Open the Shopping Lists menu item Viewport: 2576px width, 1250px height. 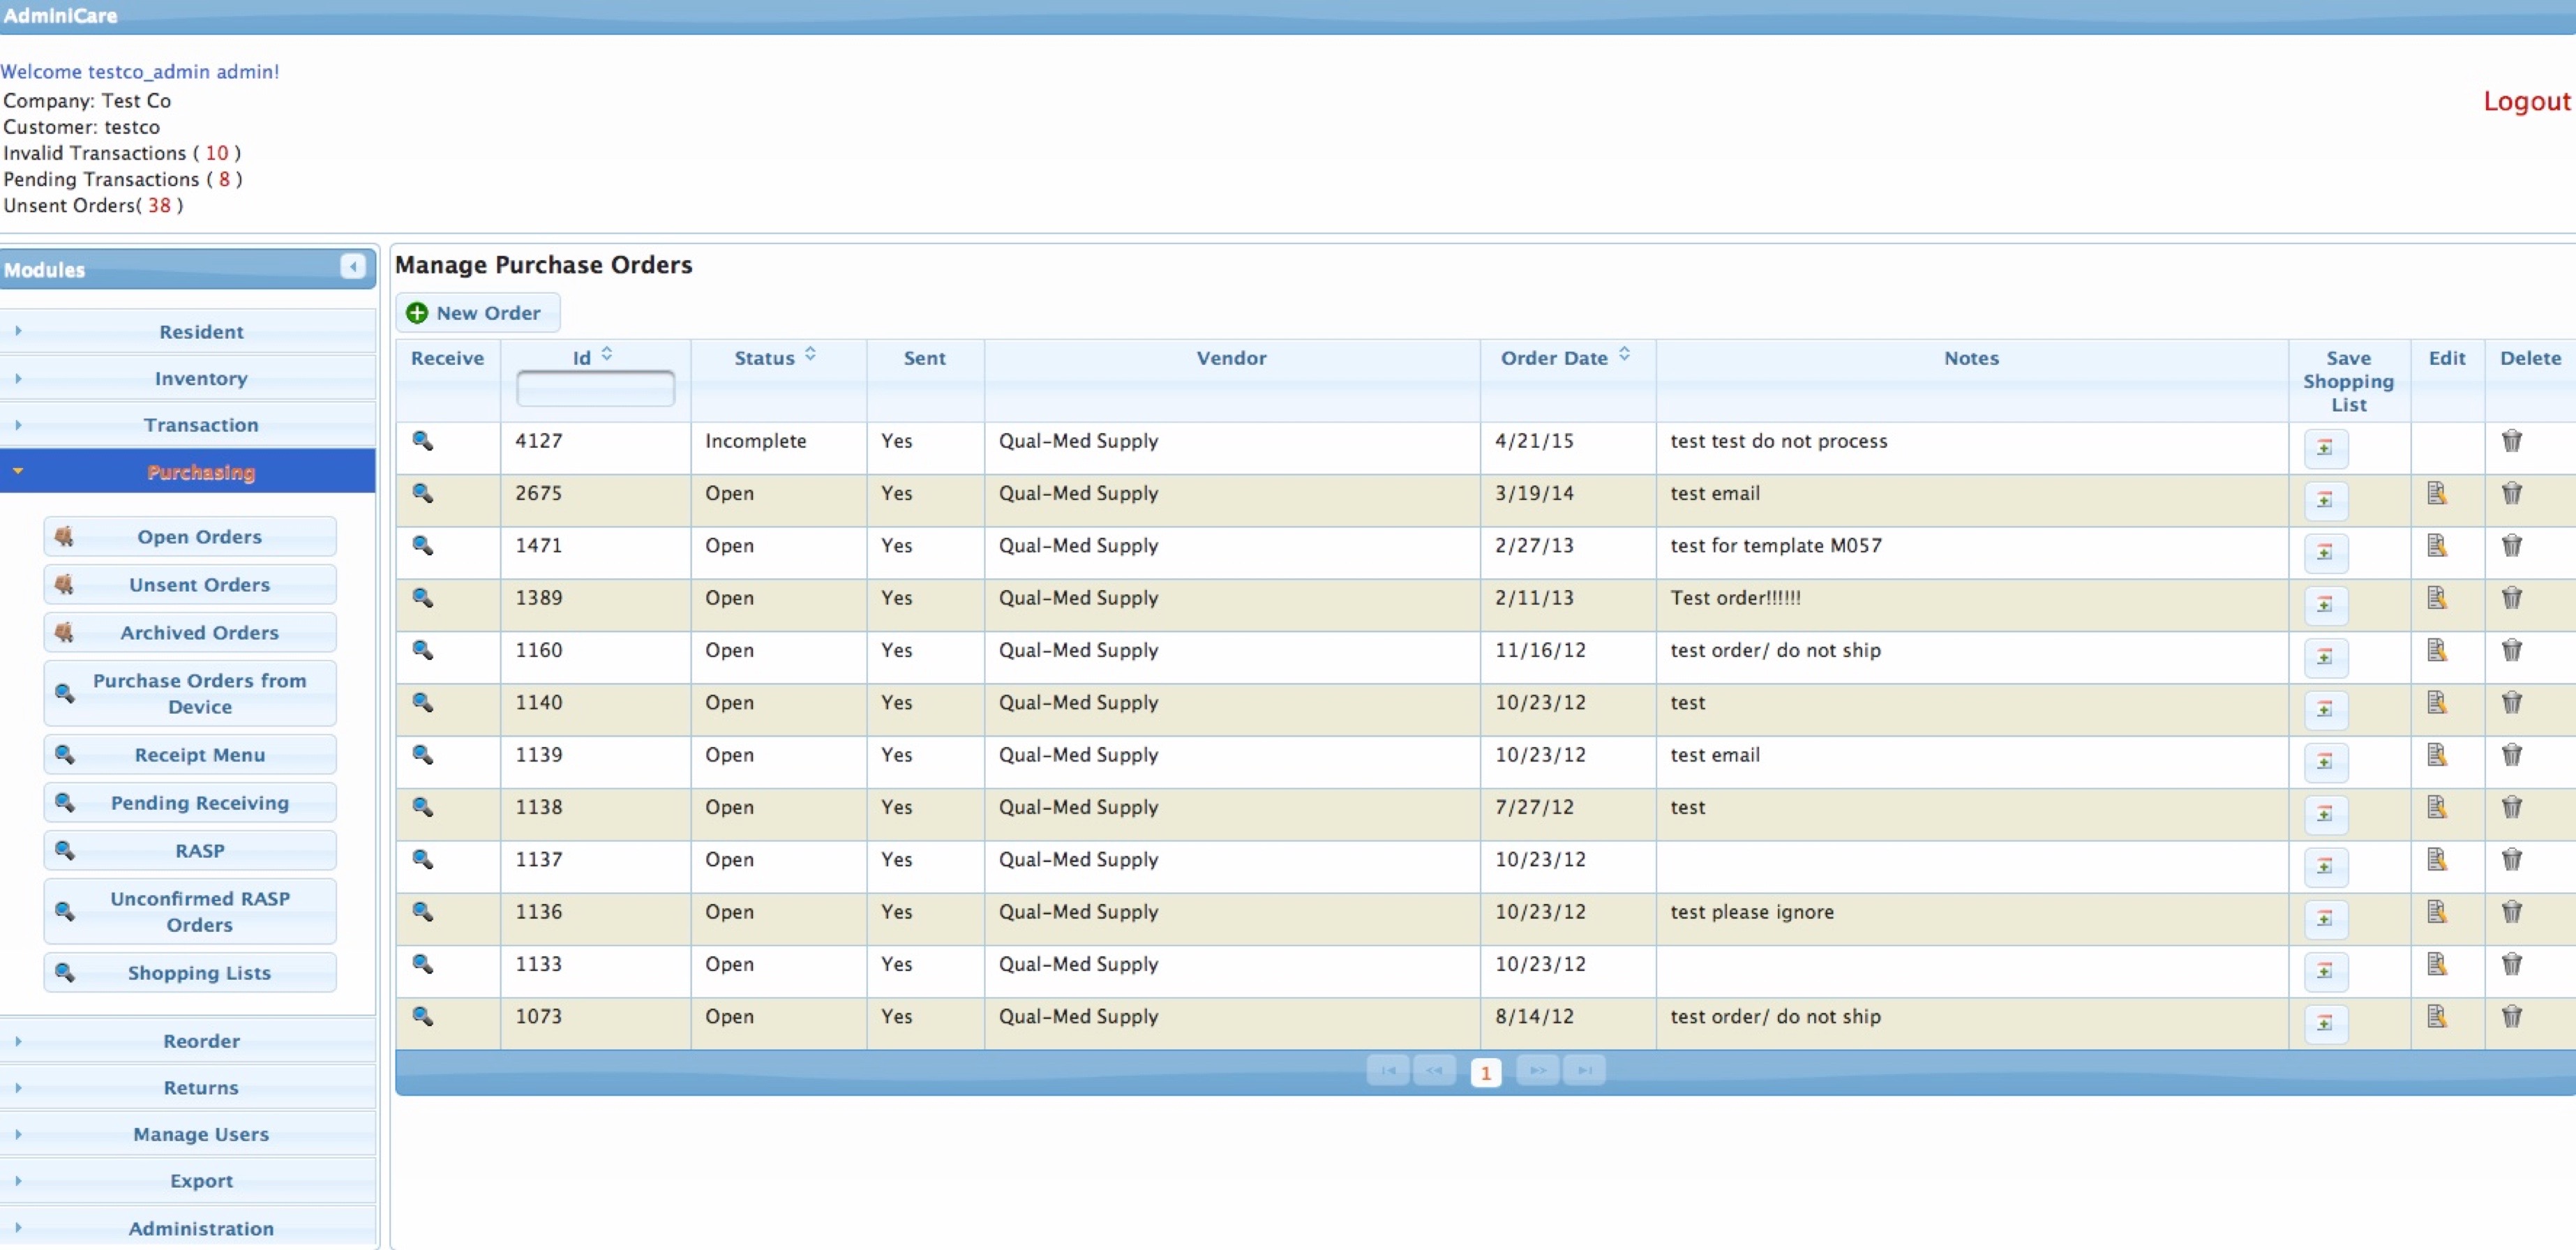[x=199, y=972]
